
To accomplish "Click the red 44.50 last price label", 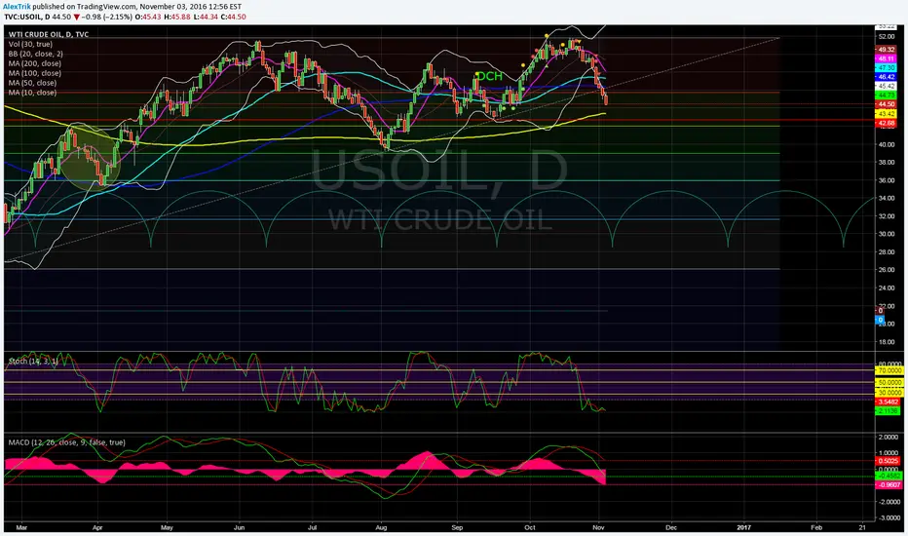I will point(887,104).
